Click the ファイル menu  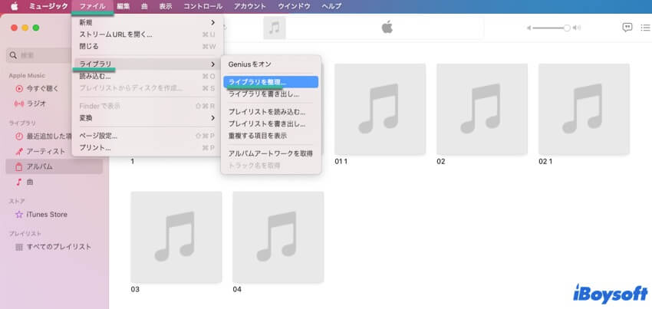pos(92,6)
